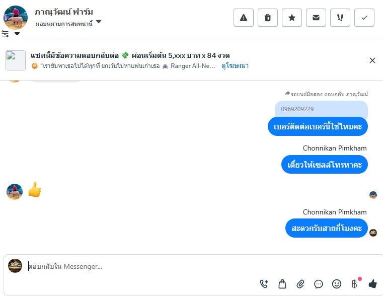
Task: Send a thumbs-up like
Action: point(372,284)
